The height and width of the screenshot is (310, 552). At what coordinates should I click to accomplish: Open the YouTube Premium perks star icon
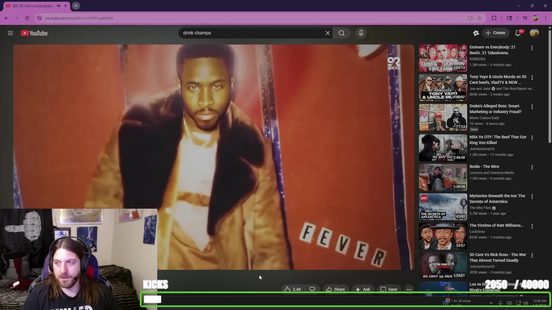[476, 33]
